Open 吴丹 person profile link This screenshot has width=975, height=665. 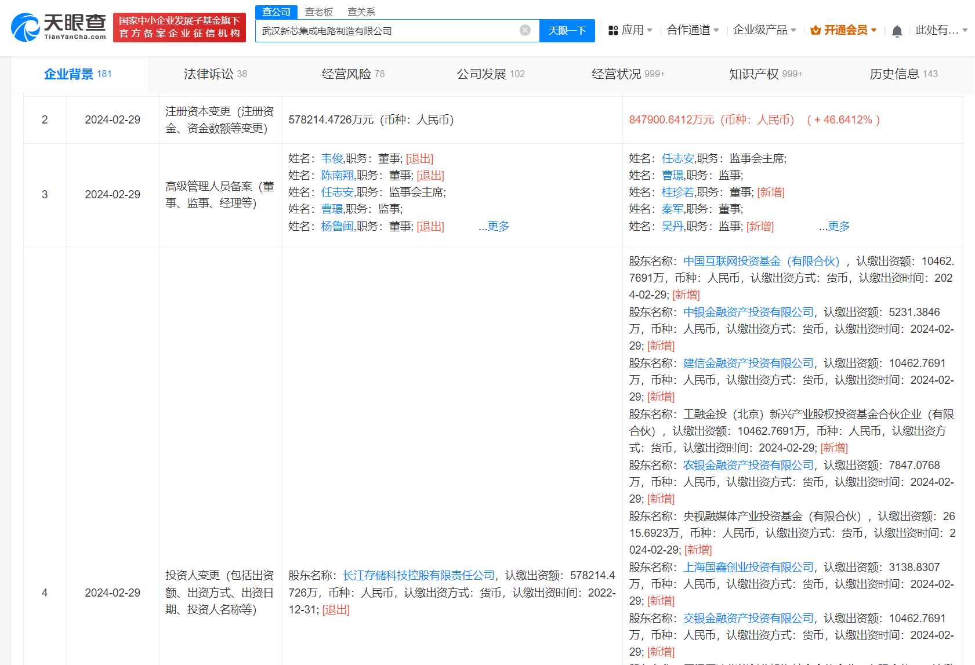click(x=672, y=227)
